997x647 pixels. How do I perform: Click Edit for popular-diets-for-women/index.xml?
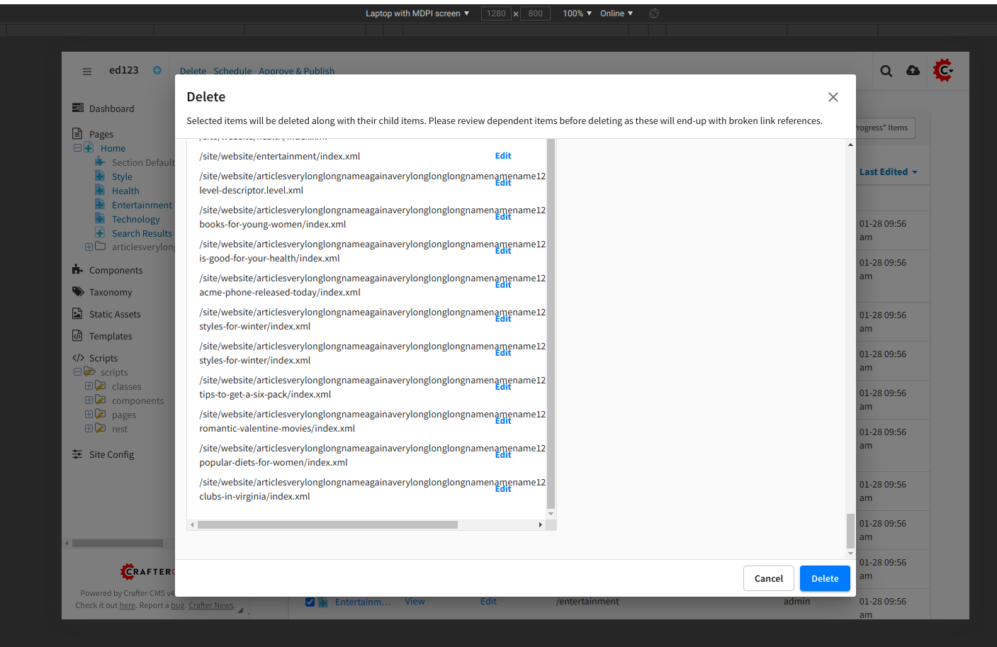[503, 455]
